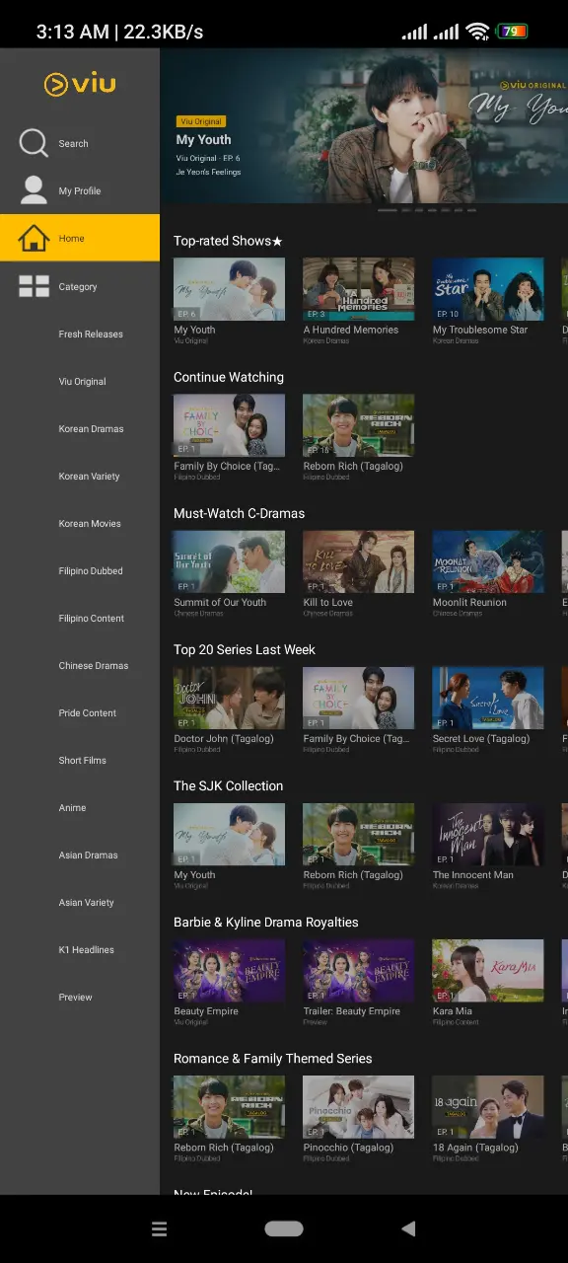Tap the Home label in the sidebar

click(71, 239)
